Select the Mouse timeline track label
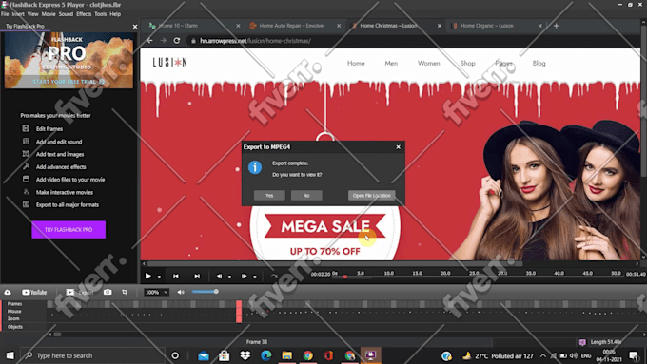 point(14,311)
